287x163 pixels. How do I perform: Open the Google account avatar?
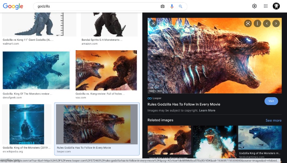(x=276, y=6)
